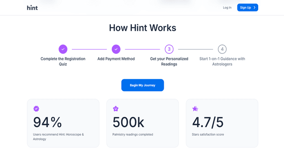
Task: Open the Log In link
Action: tap(227, 8)
